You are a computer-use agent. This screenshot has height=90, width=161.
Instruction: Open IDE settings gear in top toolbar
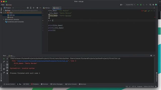pyautogui.click(x=153, y=5)
